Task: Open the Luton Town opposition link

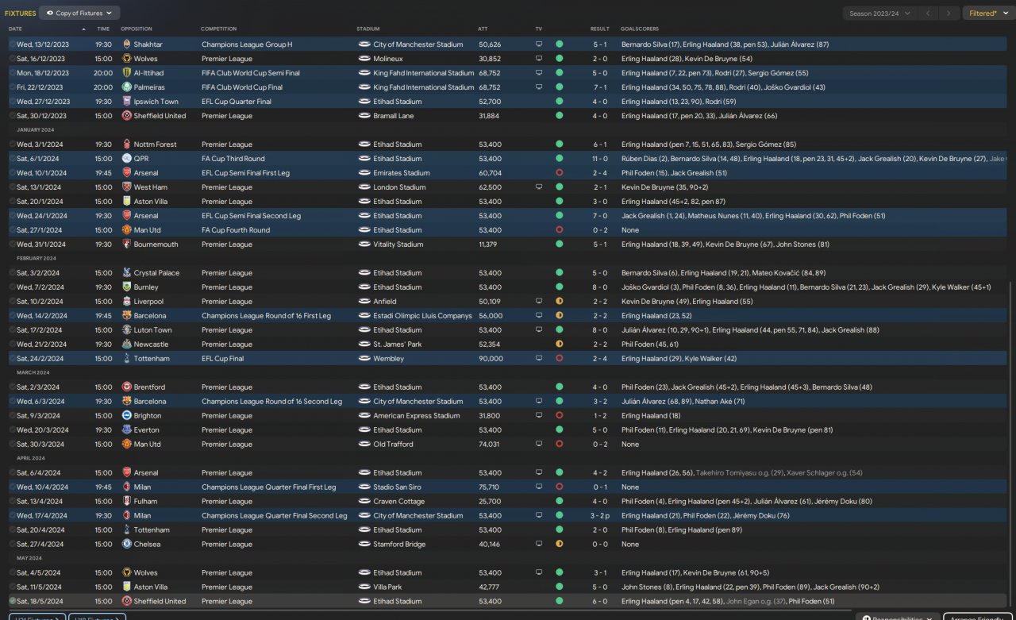Action: click(x=152, y=330)
